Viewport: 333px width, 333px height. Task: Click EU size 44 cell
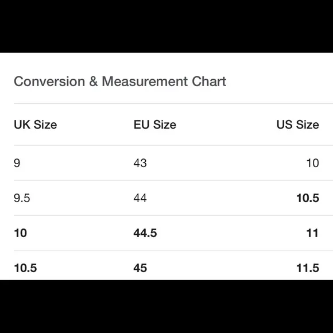[x=140, y=198]
